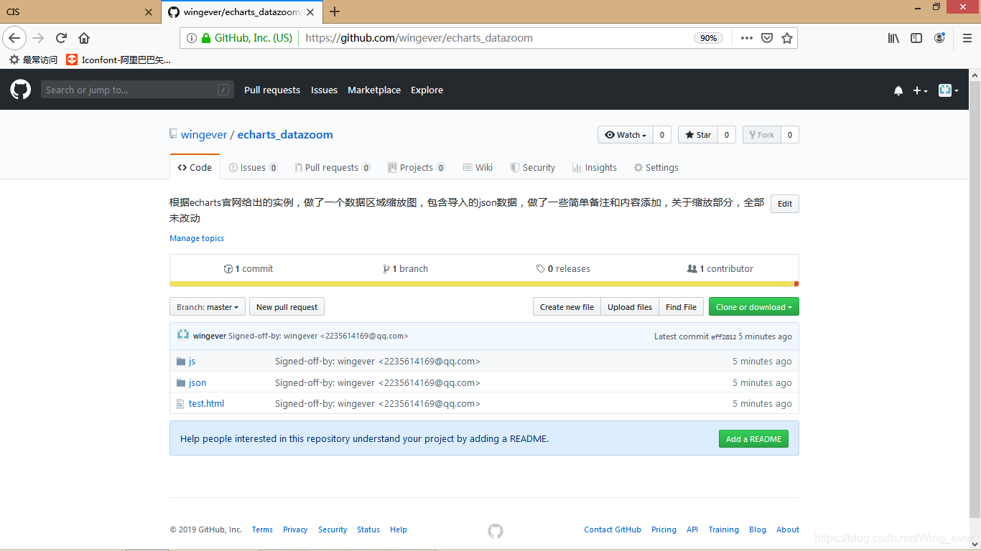Click the Add a README button
The image size is (981, 551).
pos(753,439)
